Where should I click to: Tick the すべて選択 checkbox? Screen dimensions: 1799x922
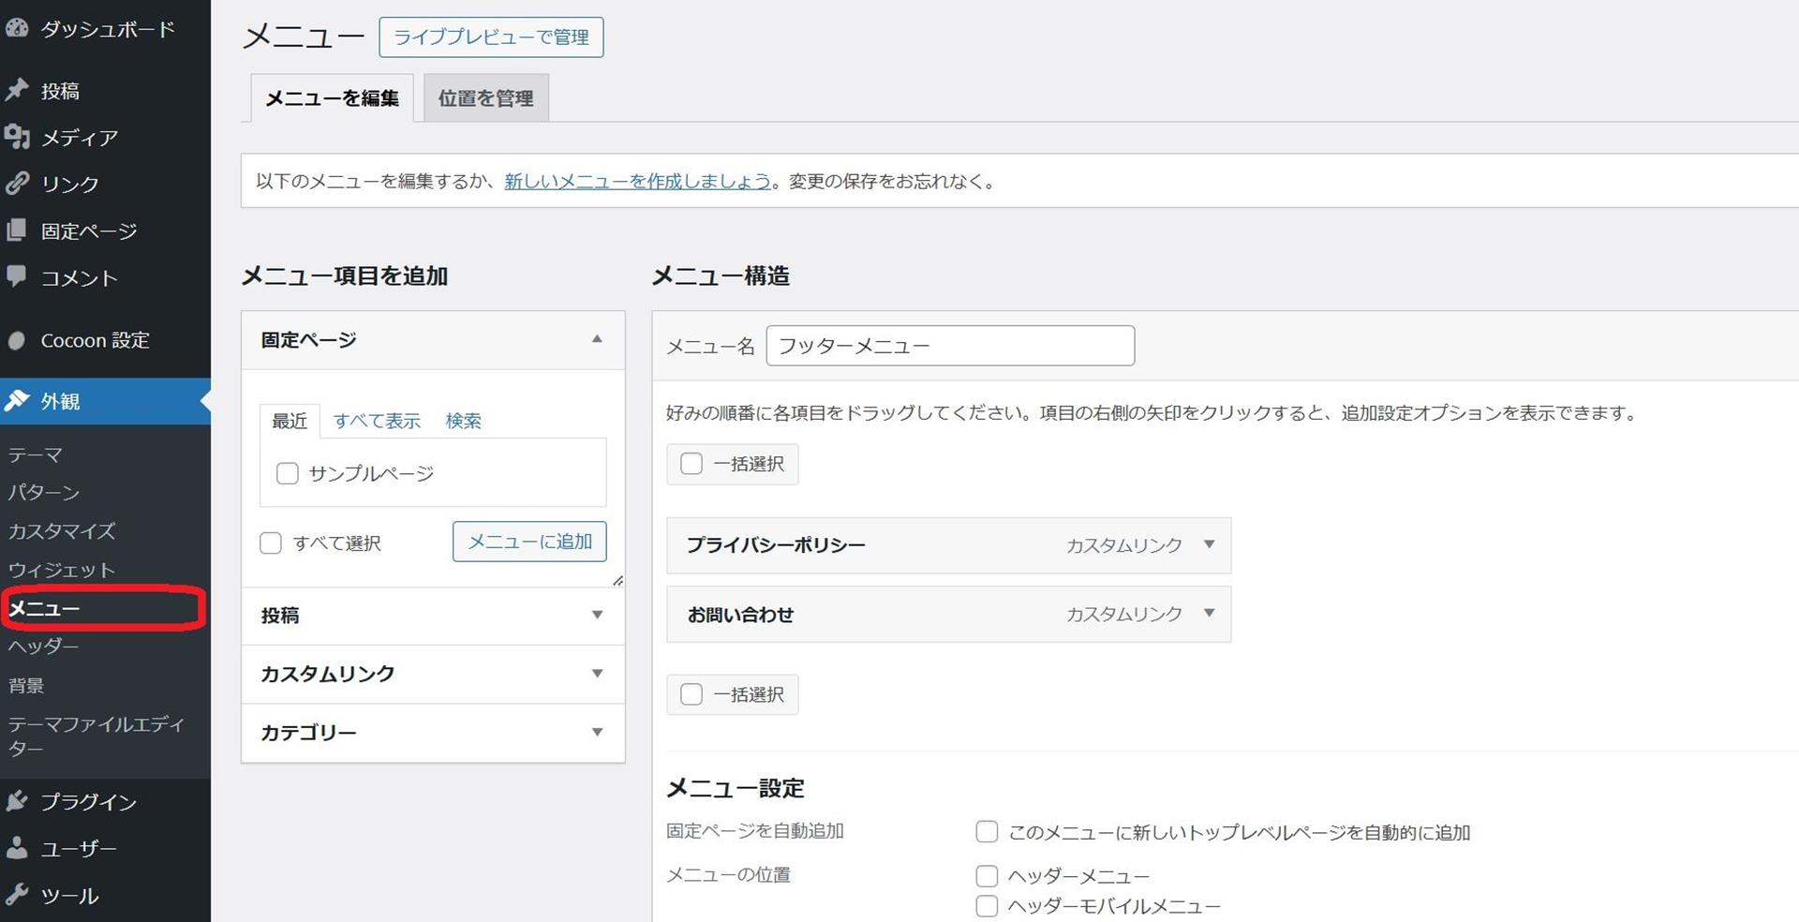point(271,543)
